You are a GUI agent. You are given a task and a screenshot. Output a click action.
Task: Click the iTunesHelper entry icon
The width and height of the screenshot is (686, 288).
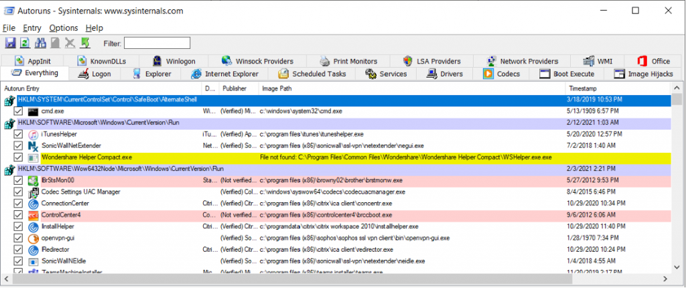(x=33, y=134)
